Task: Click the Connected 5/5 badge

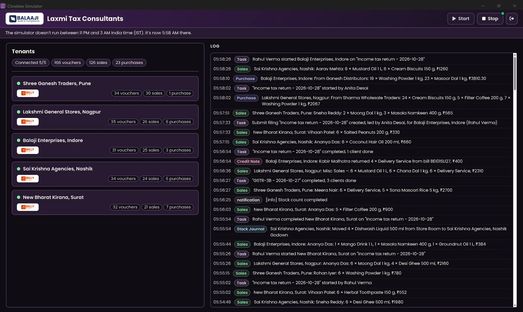Action: click(x=31, y=63)
